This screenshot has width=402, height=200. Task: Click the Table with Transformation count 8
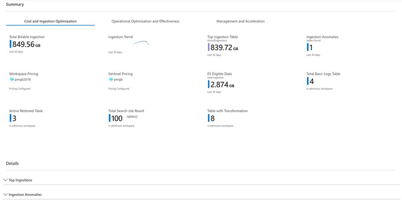click(212, 118)
